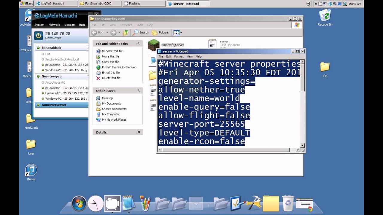This screenshot has height=215, width=383.
Task: Open My Documents in Other Places
Action: 112,103
